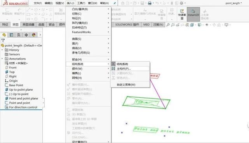249x143 pixels.
Task: Switch to the 特征 ribbon tab
Action: tap(5, 24)
